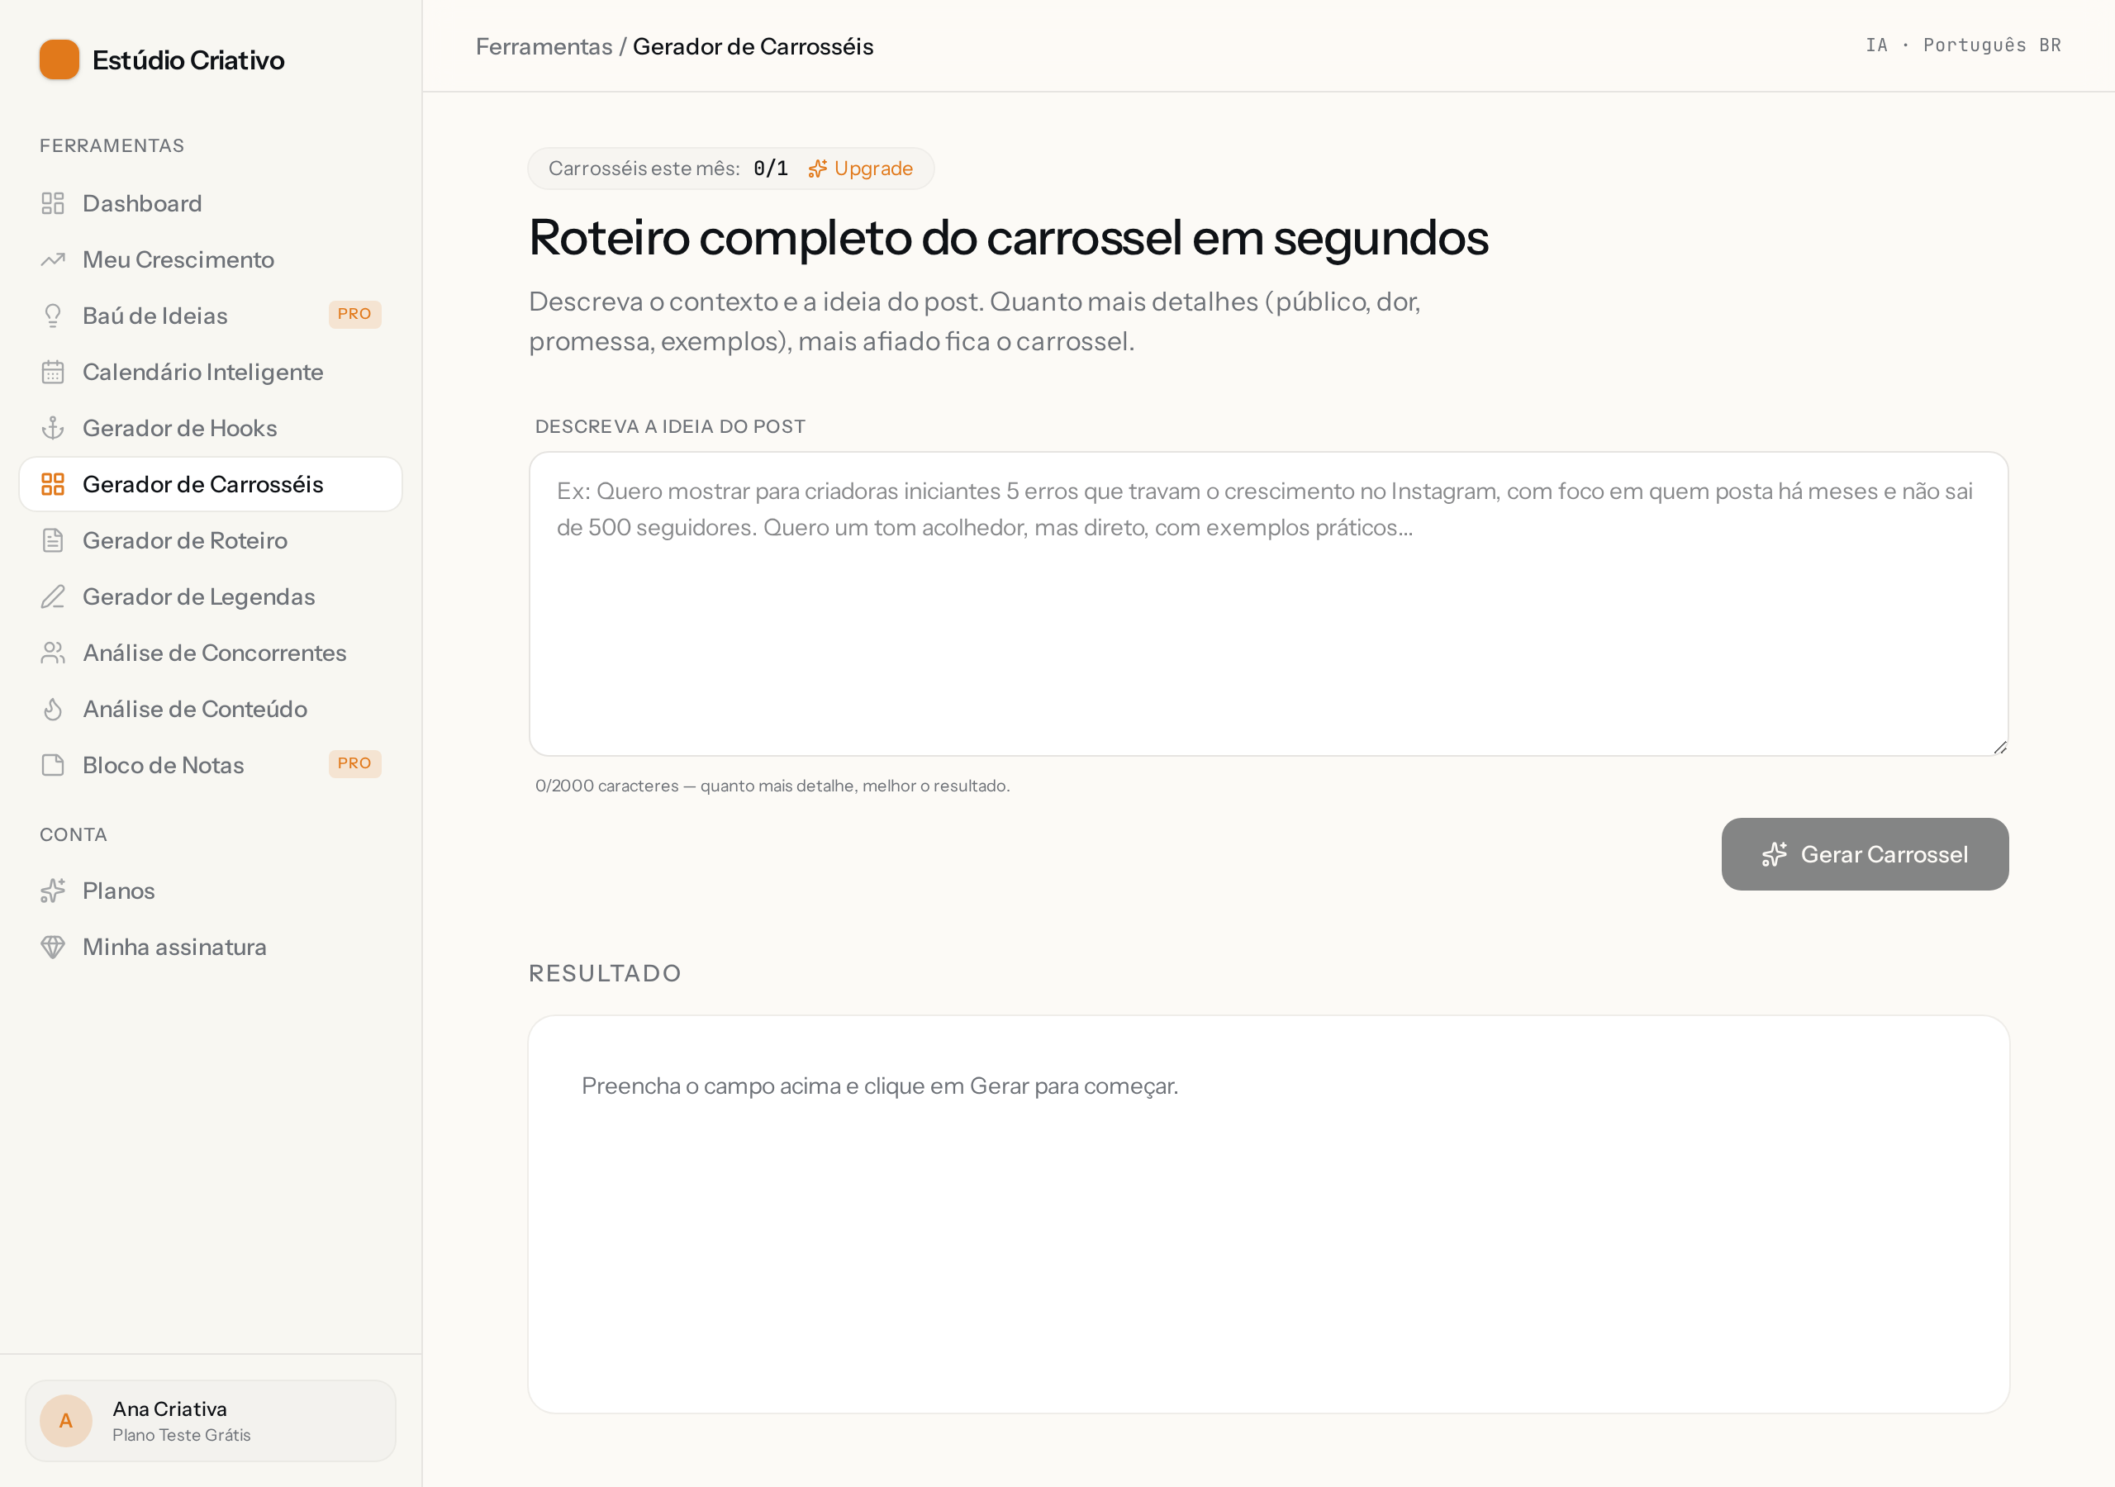
Task: Open Gerador de Hooks tool
Action: [211, 429]
